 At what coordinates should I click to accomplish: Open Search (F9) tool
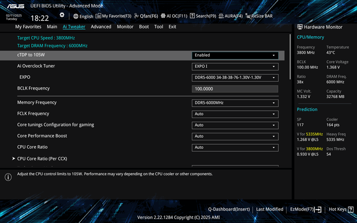[x=203, y=16]
